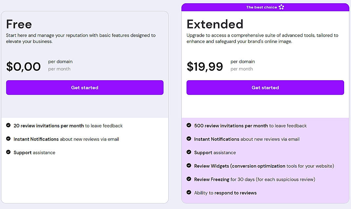Image resolution: width=351 pixels, height=209 pixels.
Task: Click the $19,99 price text
Action: coord(205,66)
